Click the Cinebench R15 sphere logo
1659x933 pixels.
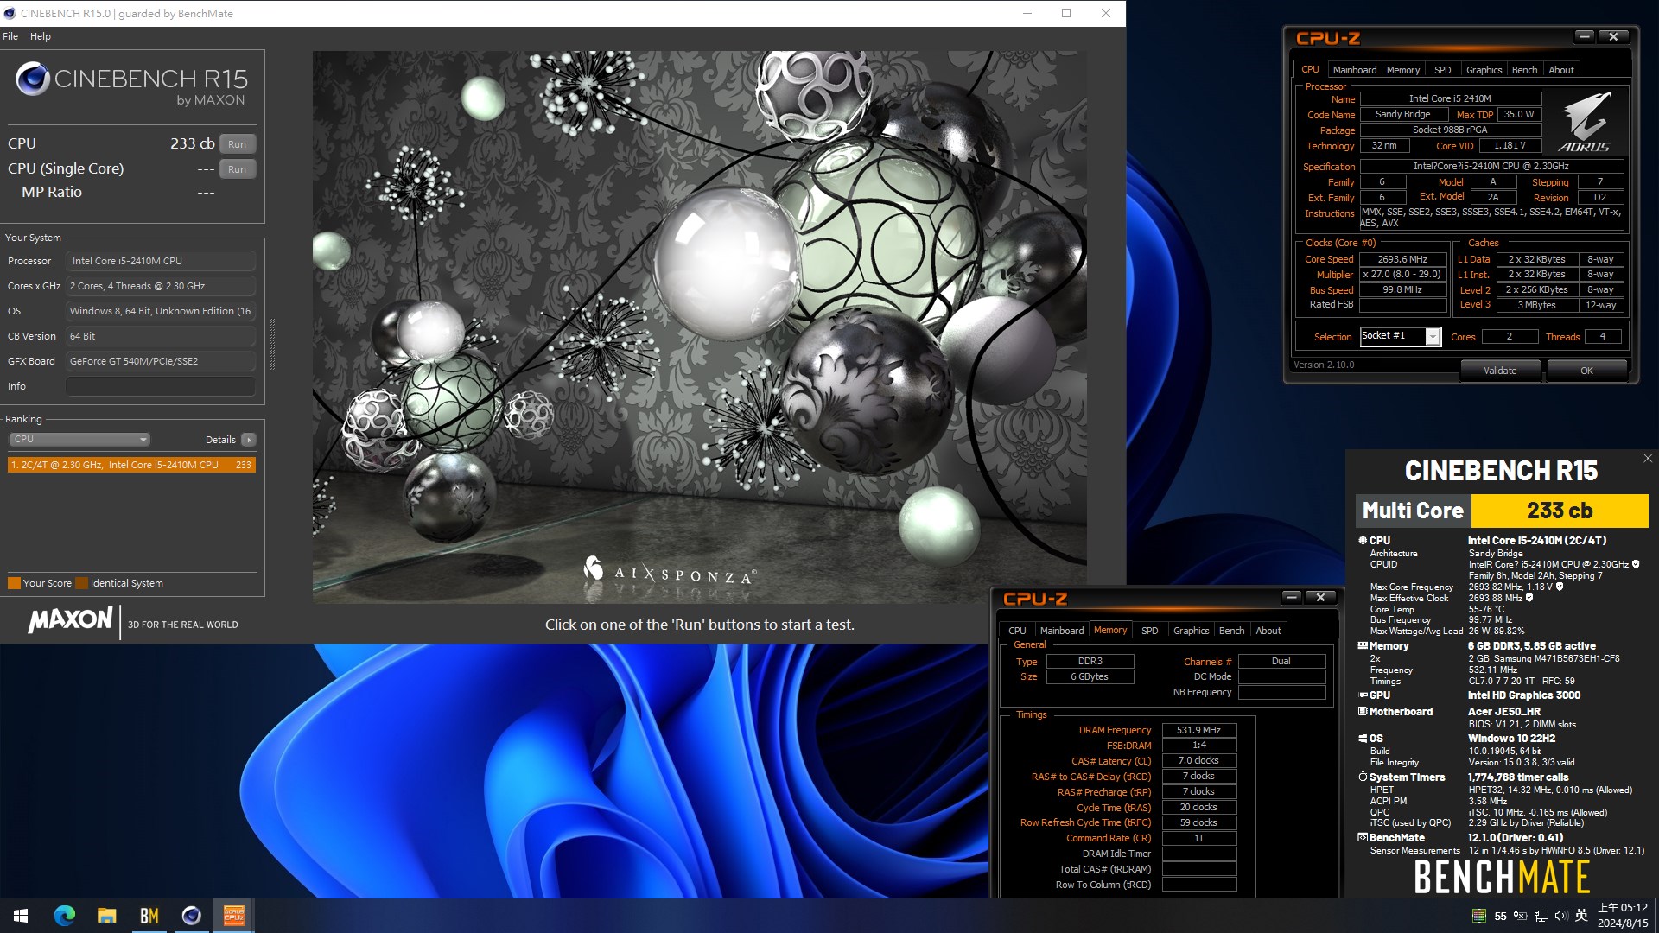point(33,79)
